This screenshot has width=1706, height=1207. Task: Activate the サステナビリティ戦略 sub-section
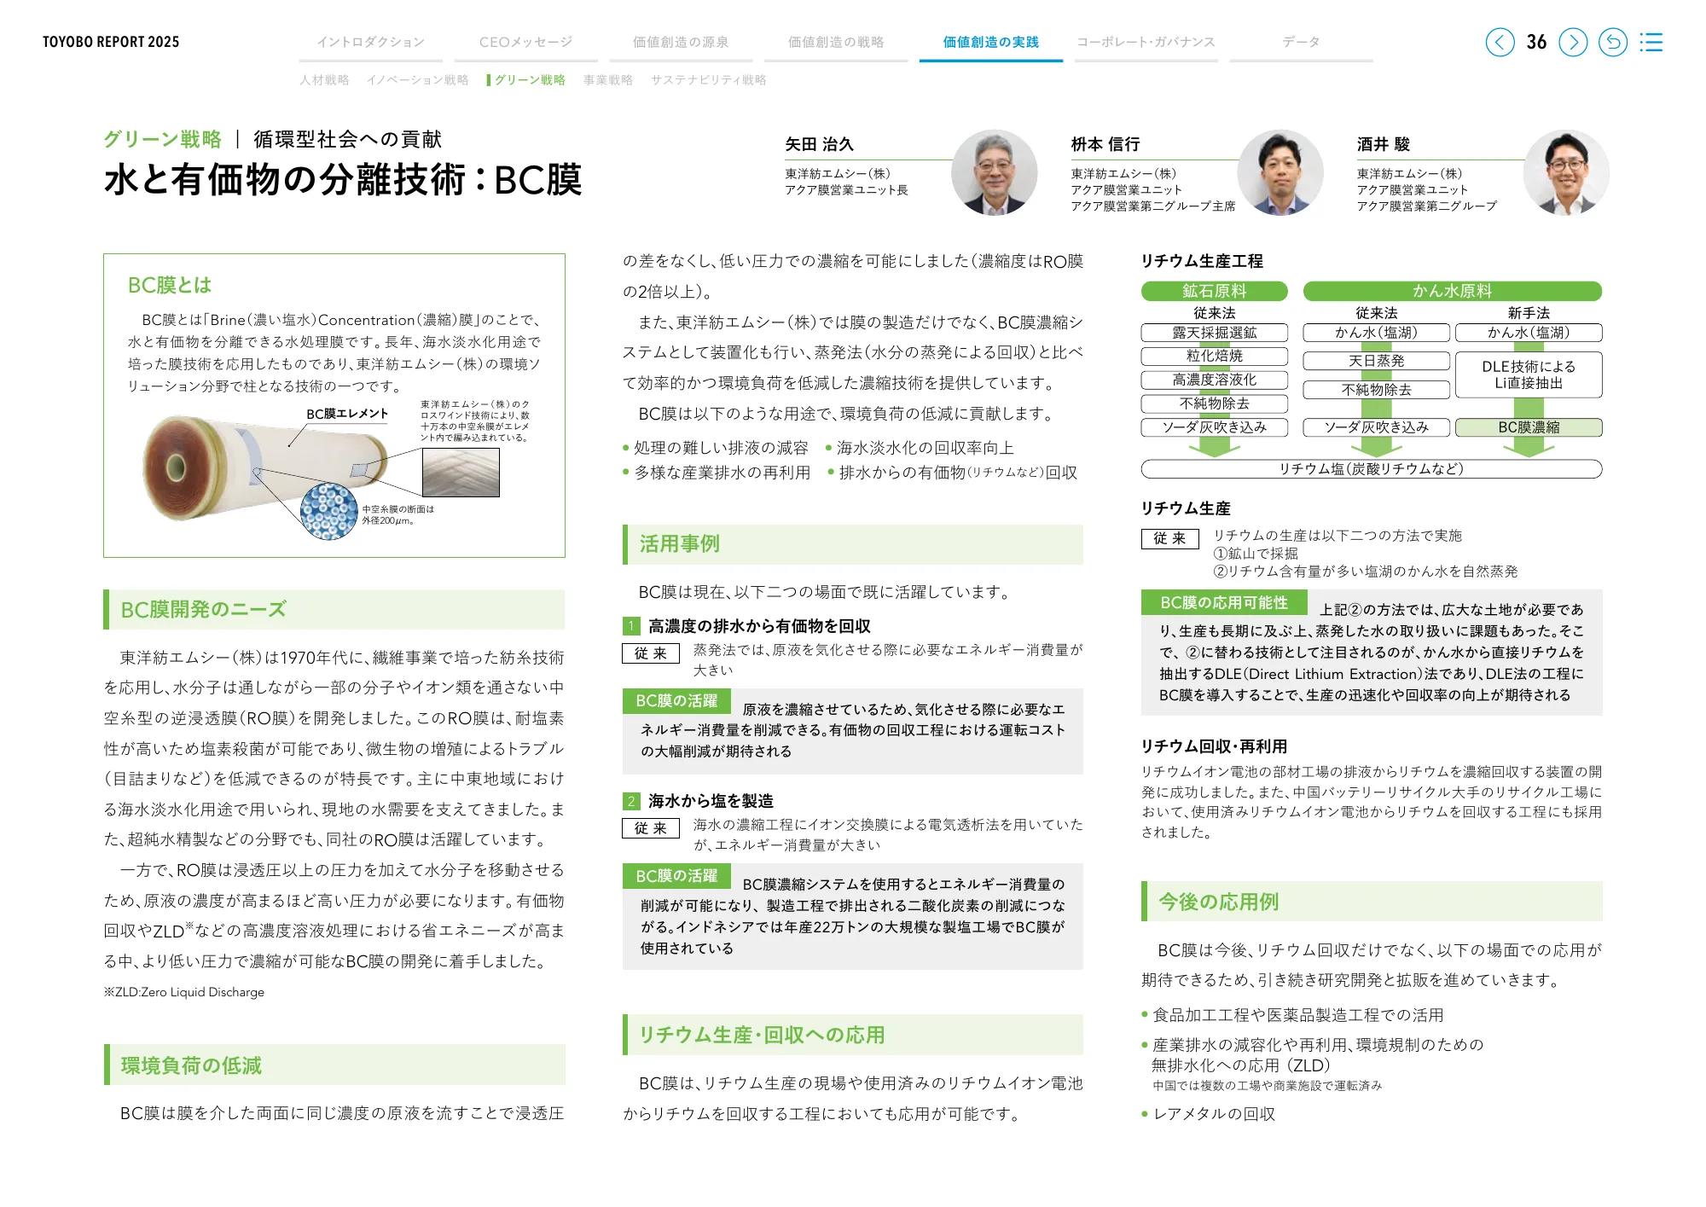[710, 79]
